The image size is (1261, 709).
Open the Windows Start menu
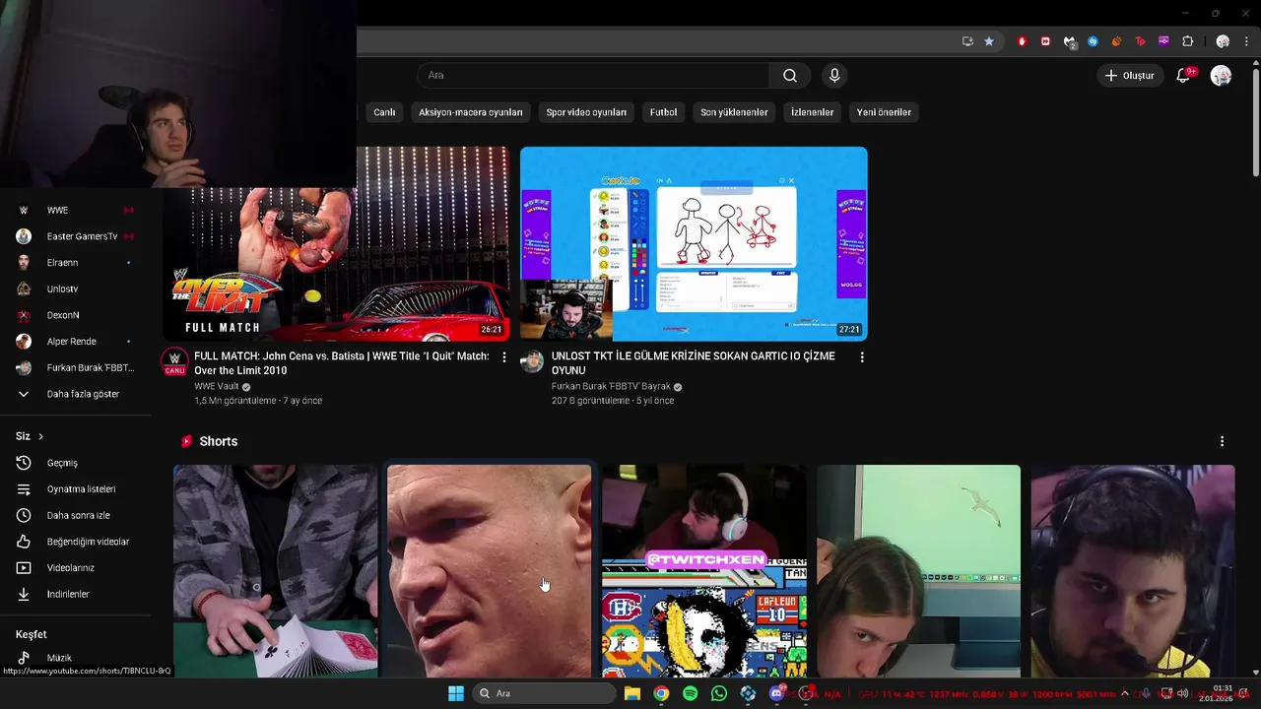(456, 693)
